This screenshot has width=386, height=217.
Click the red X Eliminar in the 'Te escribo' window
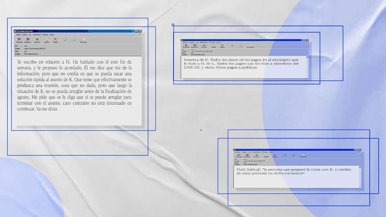[x=55, y=40]
